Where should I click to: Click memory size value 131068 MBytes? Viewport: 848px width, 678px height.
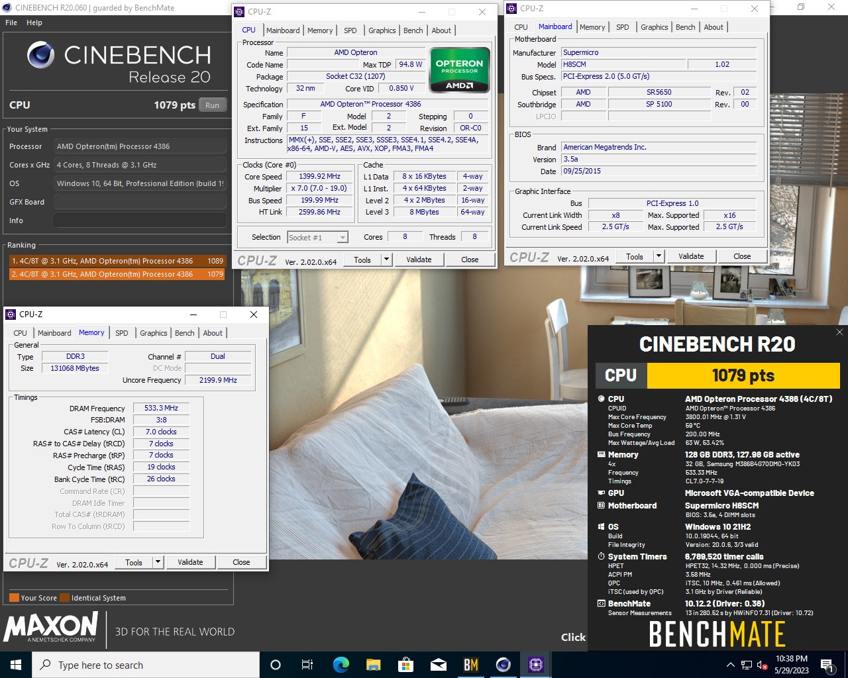click(x=75, y=368)
